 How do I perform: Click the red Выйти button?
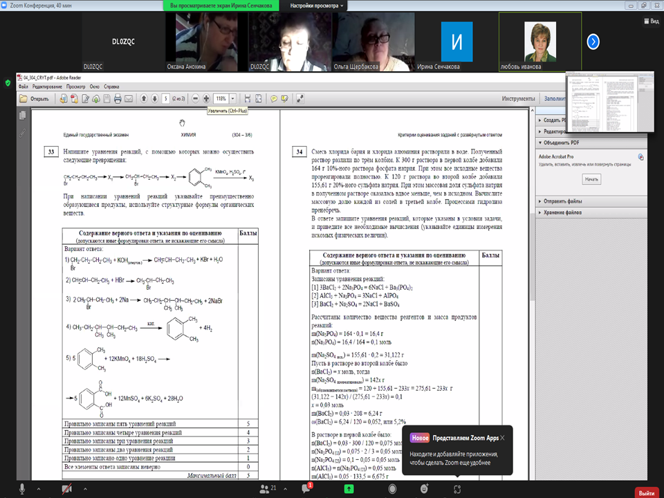646,492
